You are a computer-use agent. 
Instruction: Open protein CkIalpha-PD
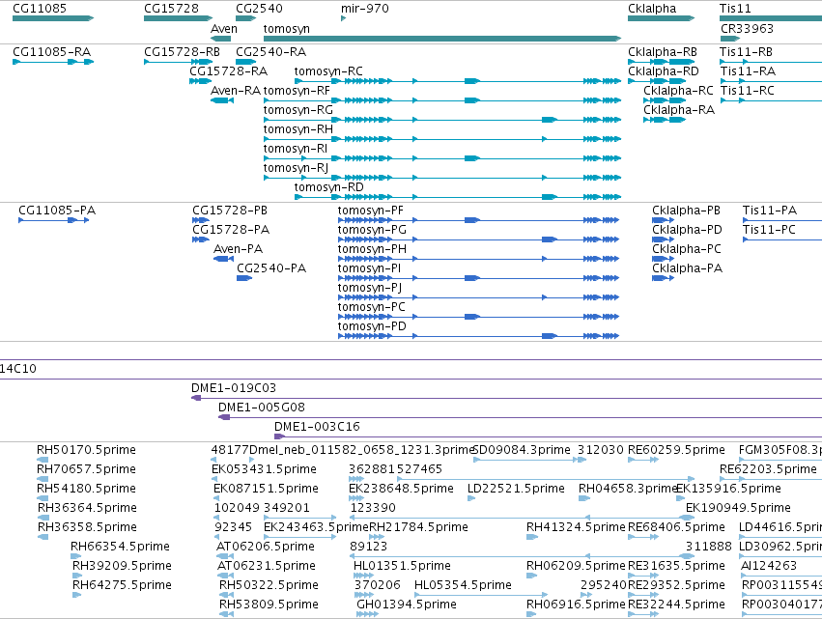tap(687, 230)
